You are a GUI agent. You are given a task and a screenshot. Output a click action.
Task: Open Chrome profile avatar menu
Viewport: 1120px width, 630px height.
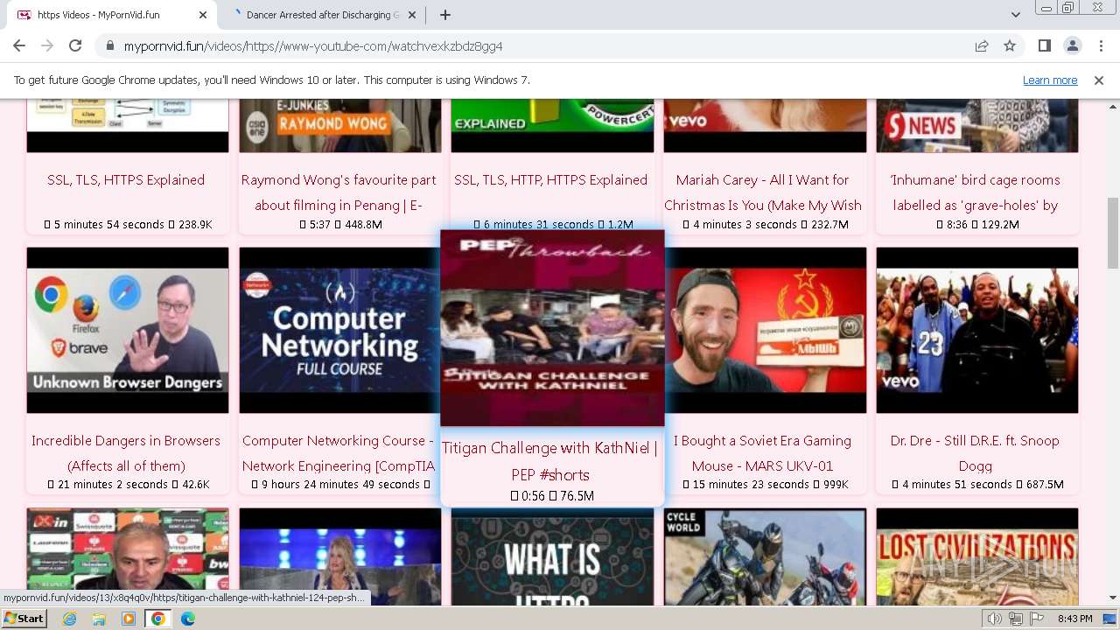(x=1072, y=45)
